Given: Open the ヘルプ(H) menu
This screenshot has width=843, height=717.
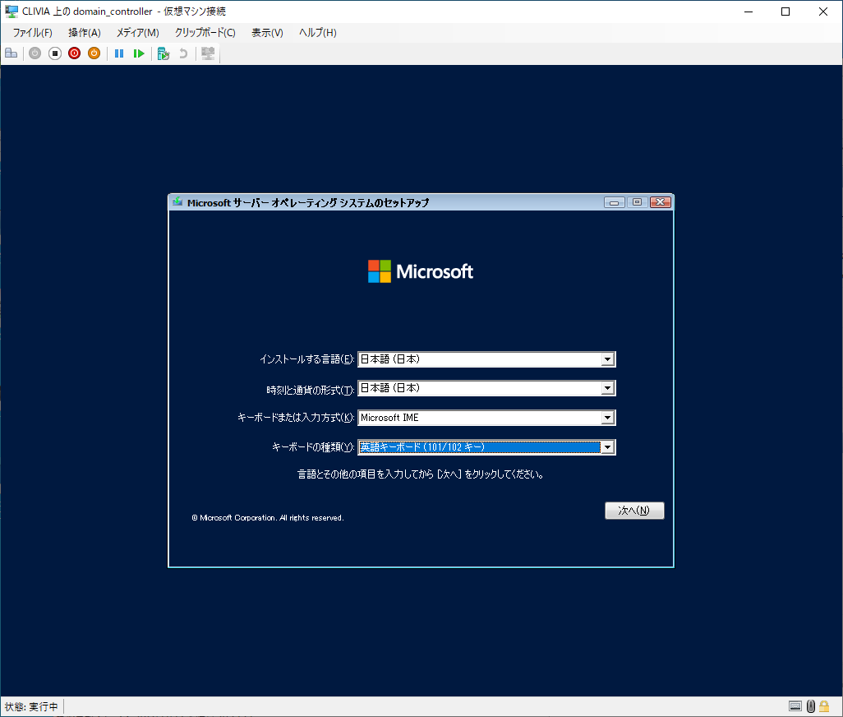Looking at the screenshot, I should pyautogui.click(x=318, y=33).
